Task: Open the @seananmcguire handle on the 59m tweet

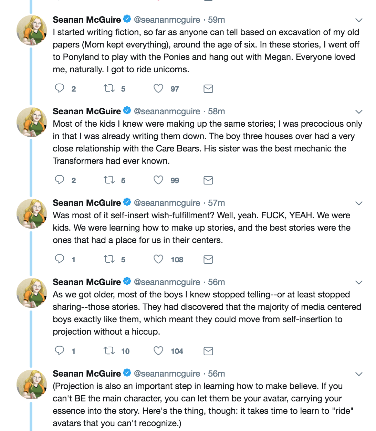Action: pos(167,20)
